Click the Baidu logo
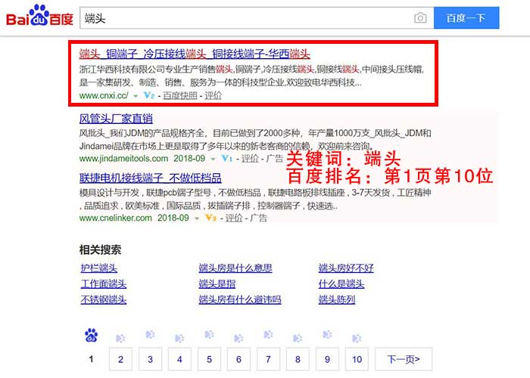The image size is (530, 378). 39,16
